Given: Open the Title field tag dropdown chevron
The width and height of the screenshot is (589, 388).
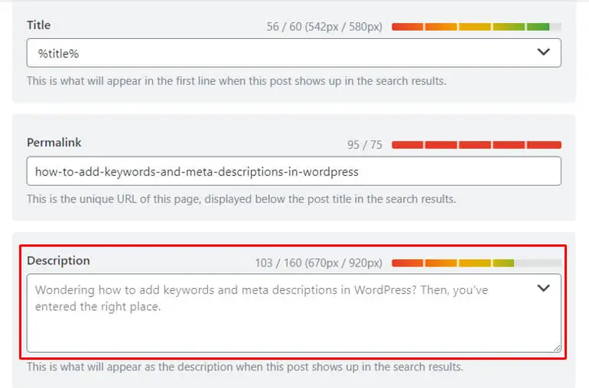Looking at the screenshot, I should pyautogui.click(x=543, y=52).
